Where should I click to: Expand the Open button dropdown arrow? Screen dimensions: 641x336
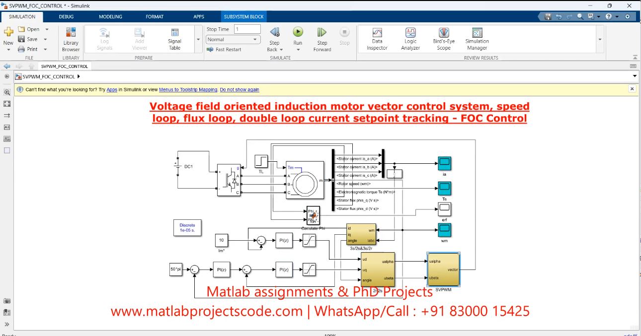point(47,29)
